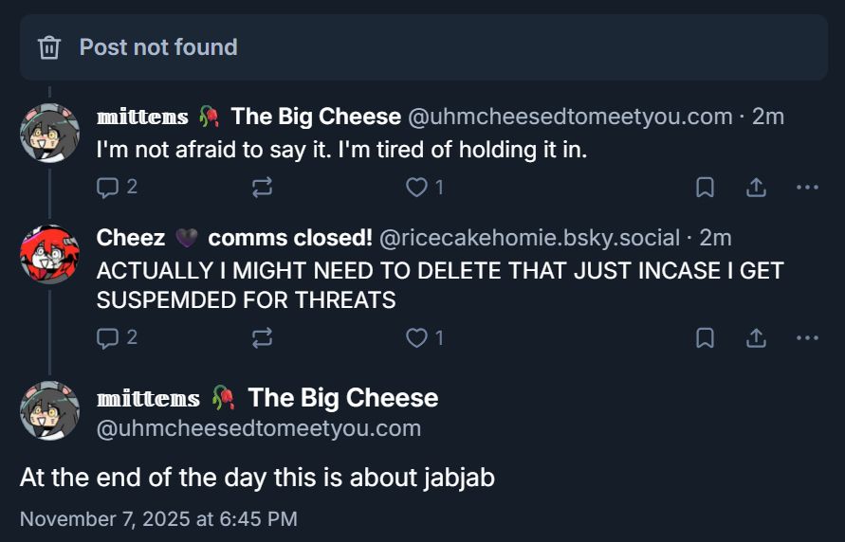
Task: Repost Cheez's "SUSPEMDED FOR THREATS" post
Action: (263, 337)
